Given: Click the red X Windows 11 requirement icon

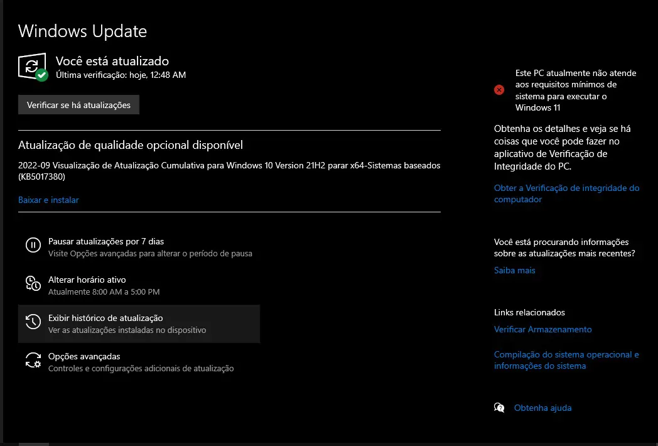Looking at the screenshot, I should (499, 89).
